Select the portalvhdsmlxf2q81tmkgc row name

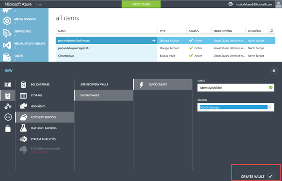pos(74,41)
